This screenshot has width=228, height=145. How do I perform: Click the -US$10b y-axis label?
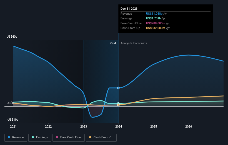pyautogui.click(x=12, y=120)
